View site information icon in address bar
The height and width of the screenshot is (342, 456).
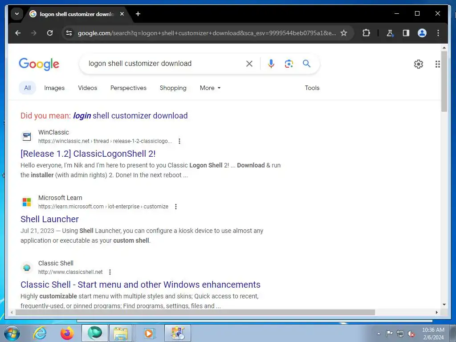[69, 33]
